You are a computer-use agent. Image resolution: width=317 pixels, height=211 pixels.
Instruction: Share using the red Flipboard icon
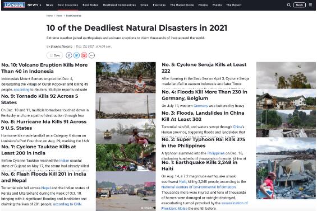(84, 55)
